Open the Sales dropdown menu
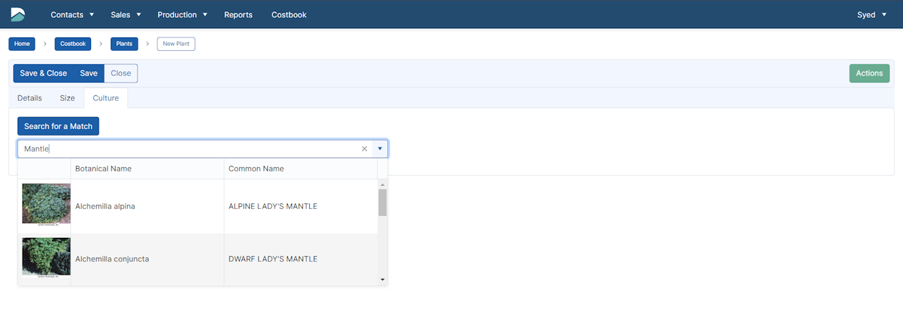 tap(126, 15)
